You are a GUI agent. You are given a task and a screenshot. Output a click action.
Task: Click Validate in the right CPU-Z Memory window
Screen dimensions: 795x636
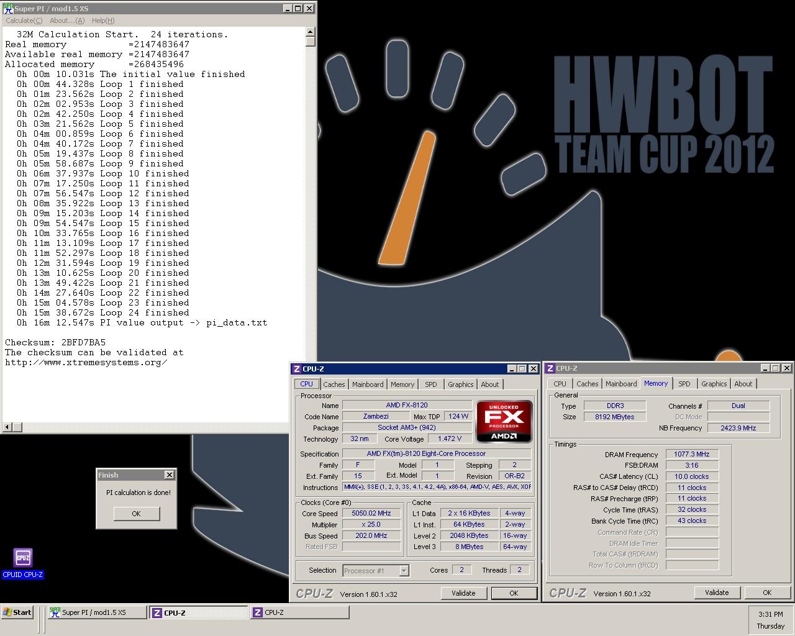pos(717,593)
